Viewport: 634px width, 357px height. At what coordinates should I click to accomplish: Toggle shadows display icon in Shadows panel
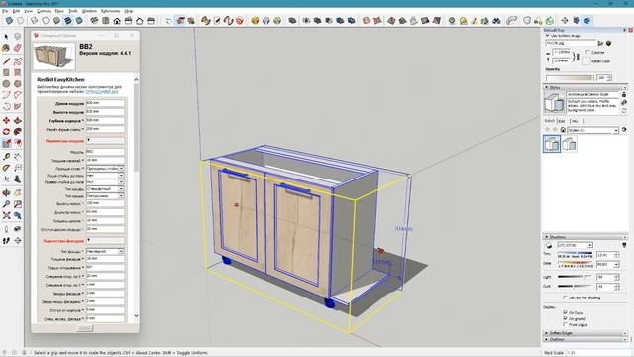tap(549, 245)
